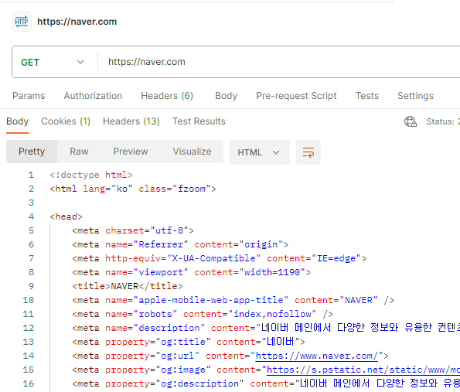460x392 pixels.
Task: Click line number 9 in gutter
Action: 31,286
